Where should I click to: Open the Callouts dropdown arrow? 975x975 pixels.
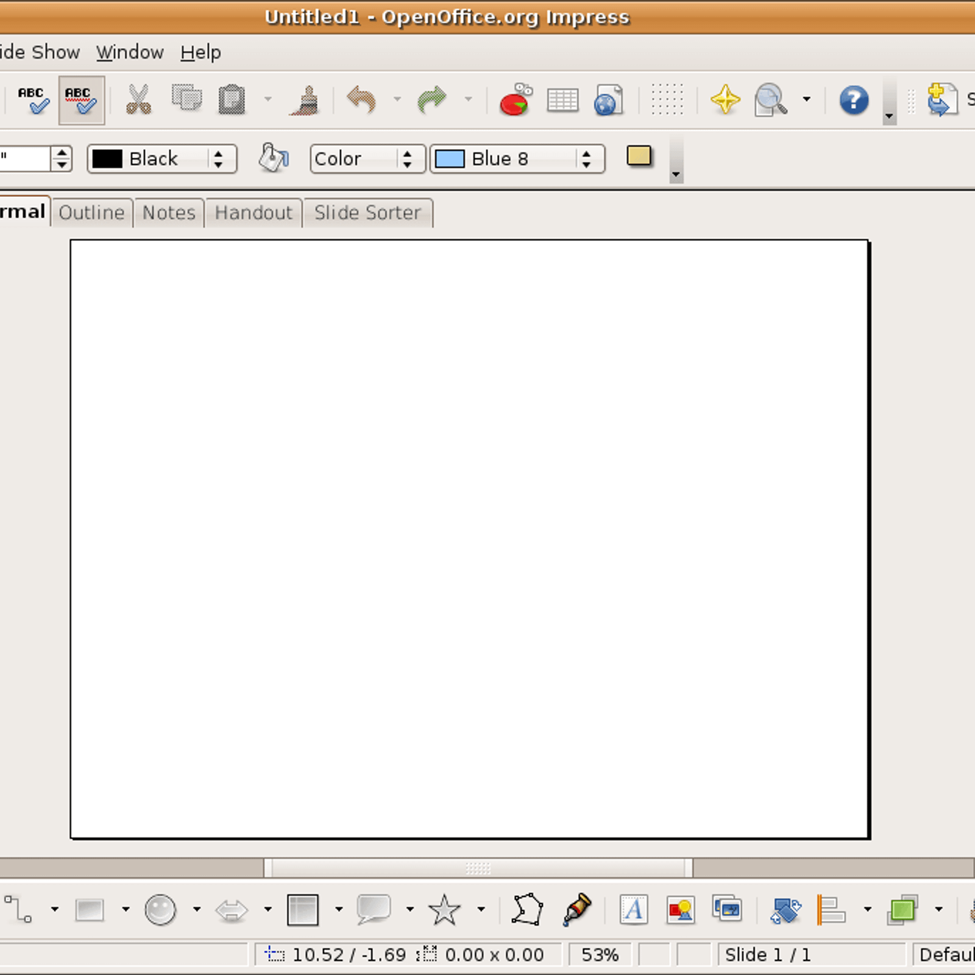[x=410, y=910]
